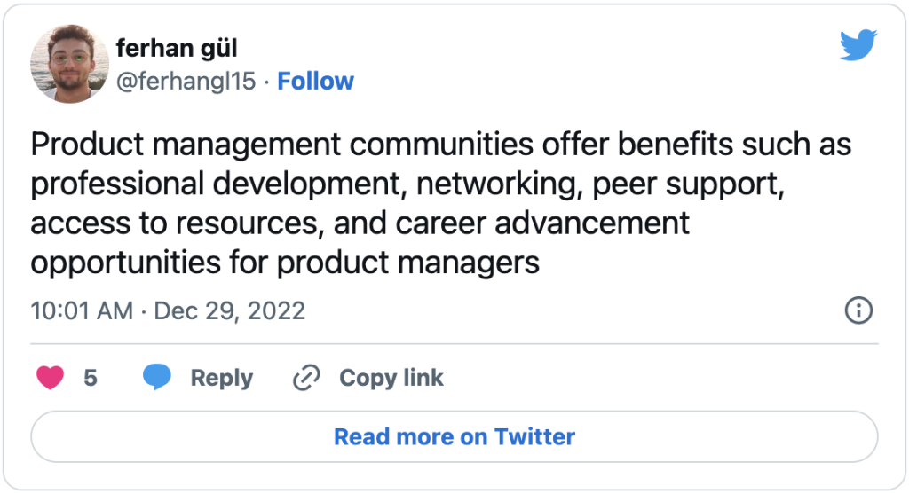Click the like count 5

coord(91,378)
